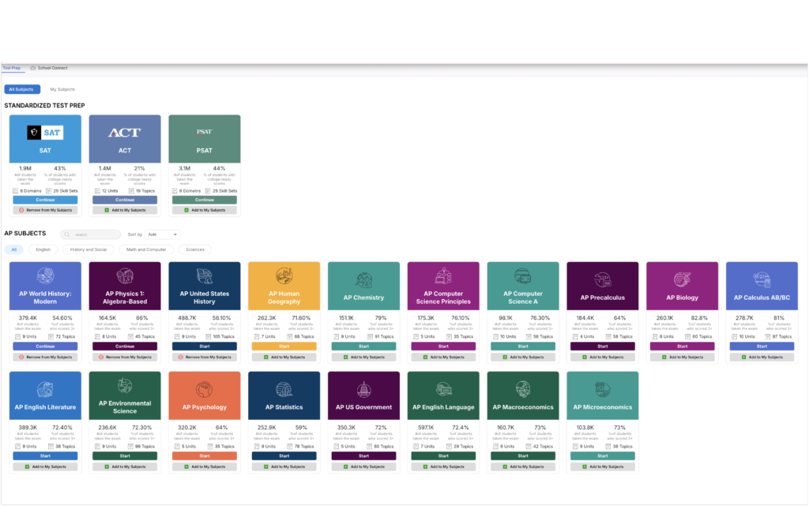Click the AP Physics 1 card icon
809x506 pixels.
[125, 276]
